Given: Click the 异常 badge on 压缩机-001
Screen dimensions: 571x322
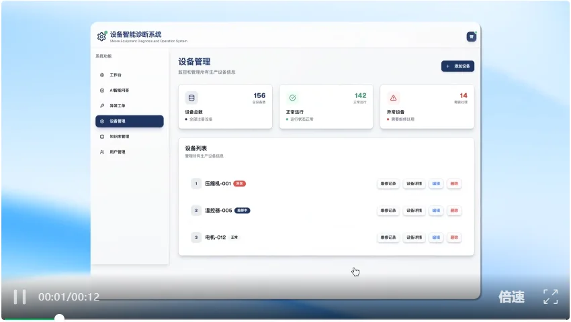Looking at the screenshot, I should [240, 183].
